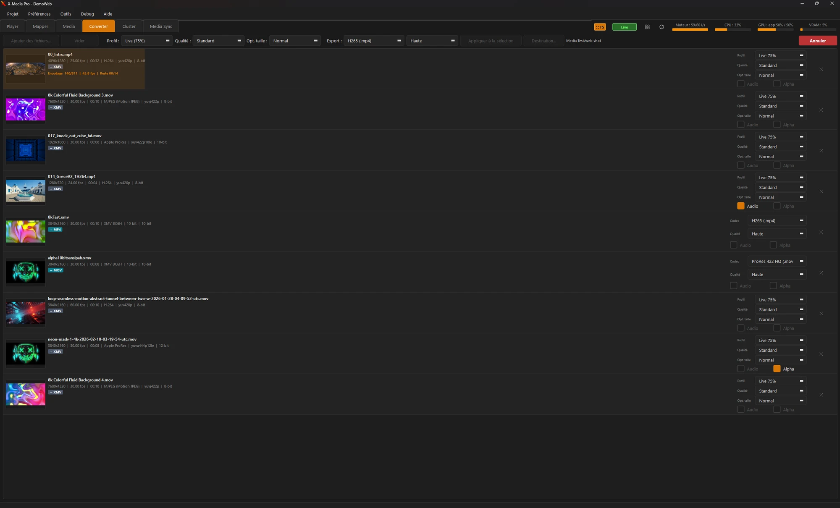Remove 8kFast.xmv with its X icon

point(821,232)
